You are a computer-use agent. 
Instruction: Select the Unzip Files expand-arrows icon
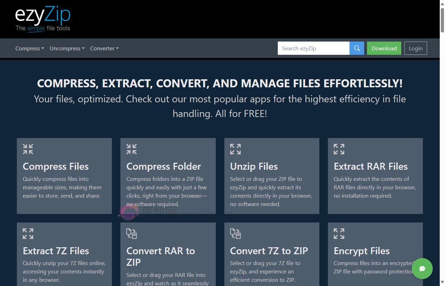click(235, 149)
